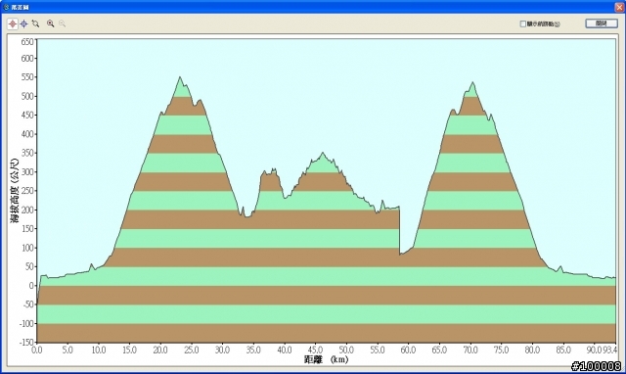Zoom in on the elevation profile
This screenshot has height=374, width=626.
coord(50,23)
